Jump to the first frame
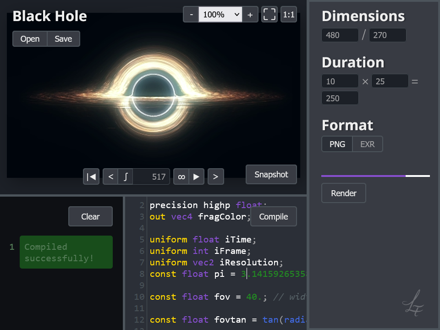 click(91, 176)
